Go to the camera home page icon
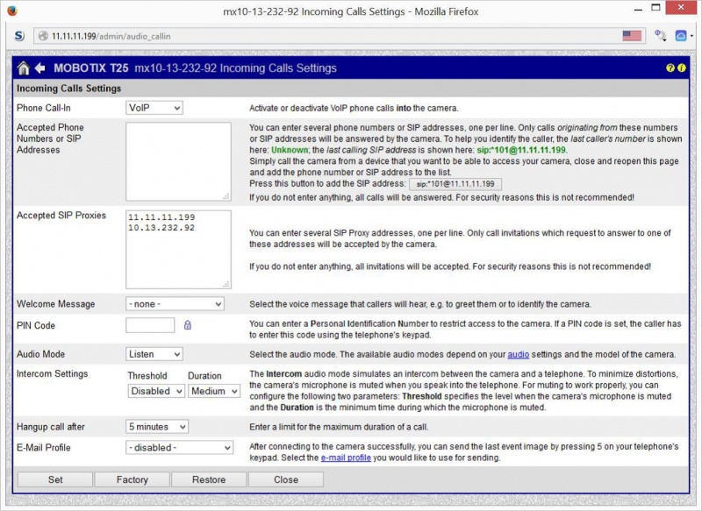This screenshot has width=702, height=511. point(24,68)
